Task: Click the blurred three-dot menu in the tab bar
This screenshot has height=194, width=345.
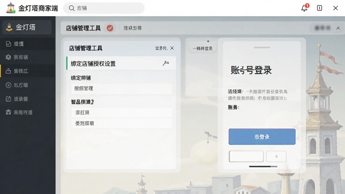Action: [x=322, y=28]
